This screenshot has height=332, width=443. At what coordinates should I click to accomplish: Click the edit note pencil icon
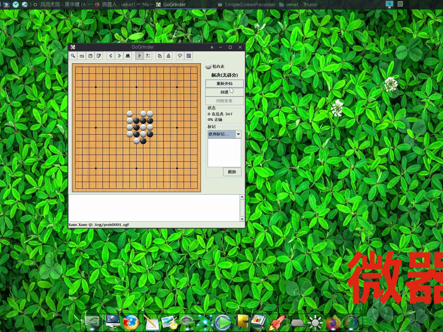coord(99,56)
